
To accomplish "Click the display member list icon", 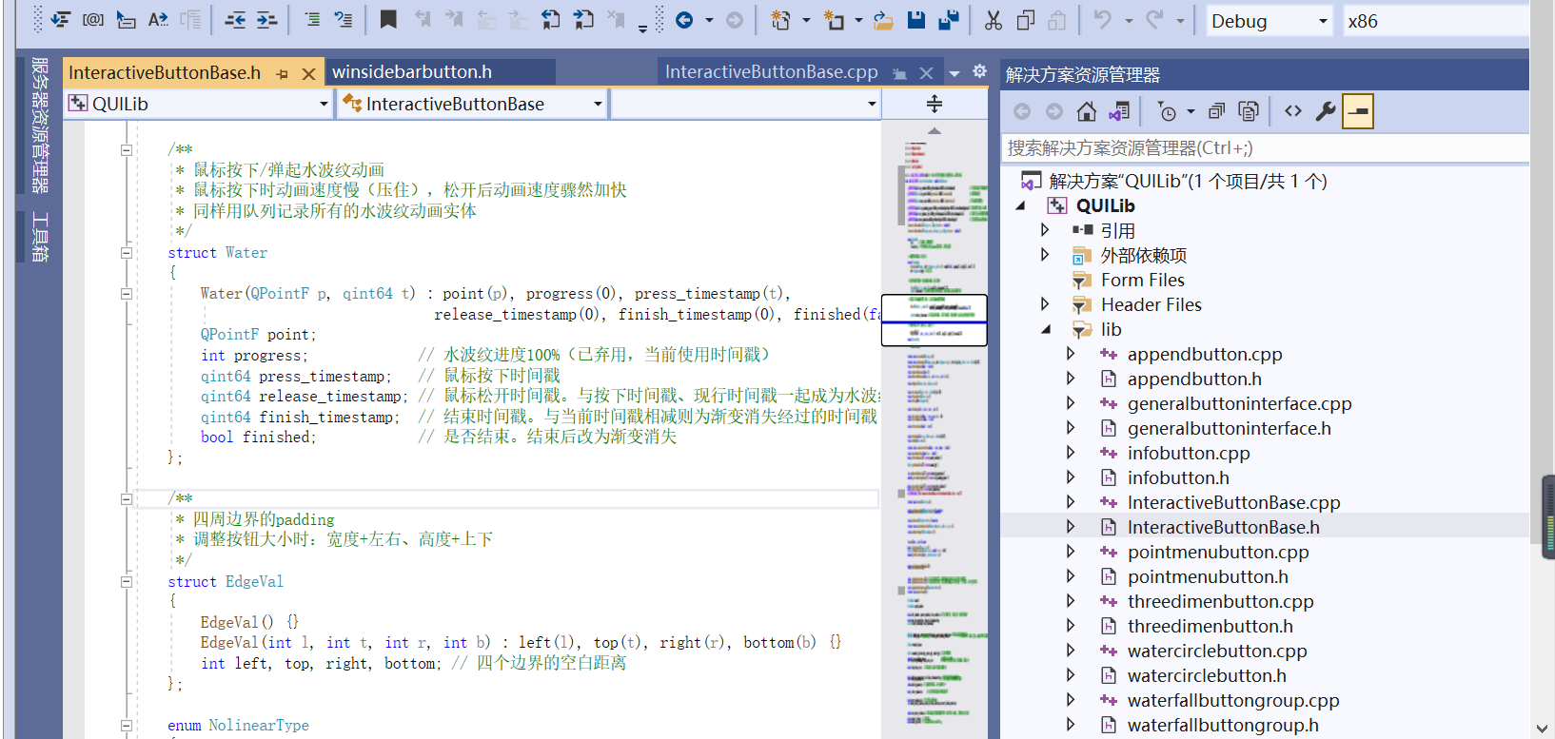I will [60, 20].
